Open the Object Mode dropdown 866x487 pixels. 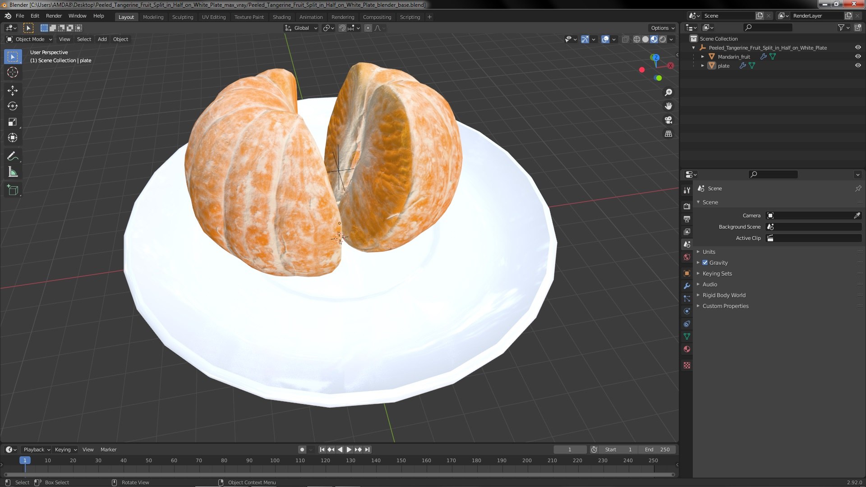[30, 39]
